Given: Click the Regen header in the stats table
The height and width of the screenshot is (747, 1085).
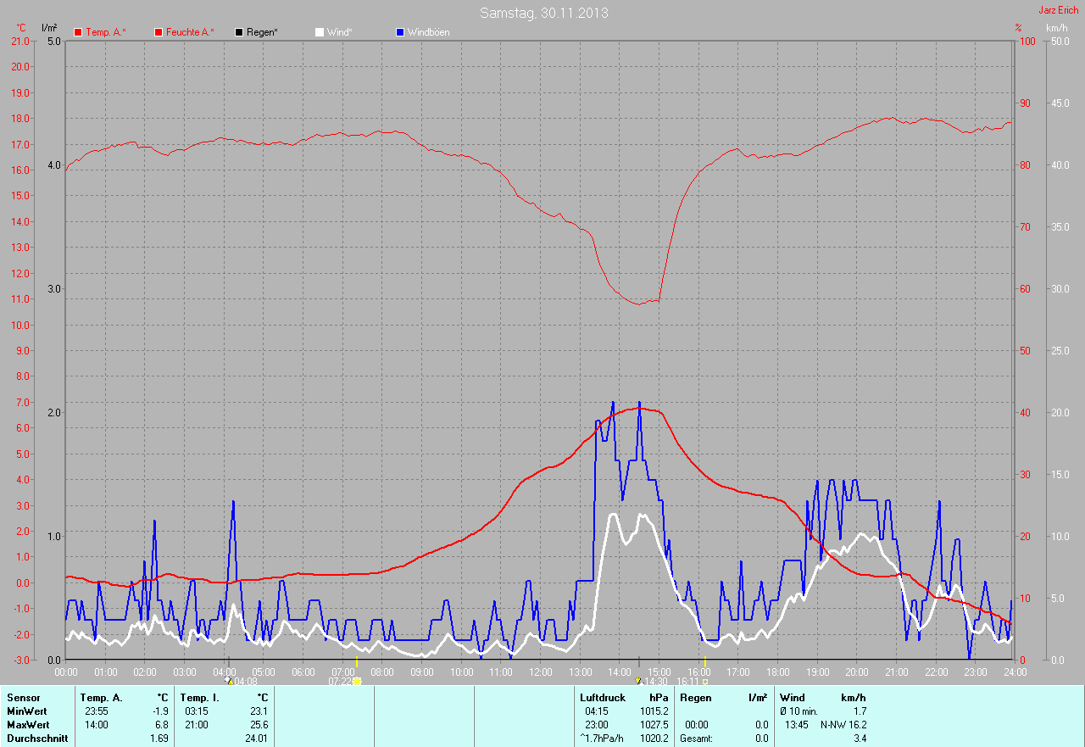Looking at the screenshot, I should coord(695,698).
